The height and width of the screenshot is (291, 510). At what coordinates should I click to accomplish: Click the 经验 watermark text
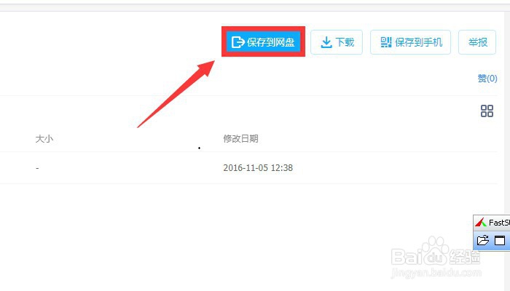465,258
